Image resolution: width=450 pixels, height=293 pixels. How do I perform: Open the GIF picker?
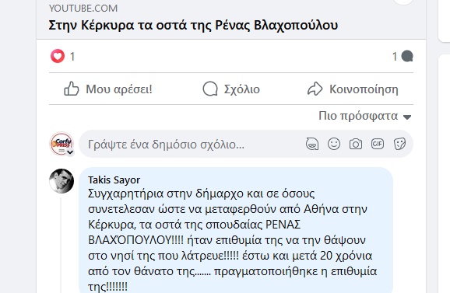[x=378, y=144]
